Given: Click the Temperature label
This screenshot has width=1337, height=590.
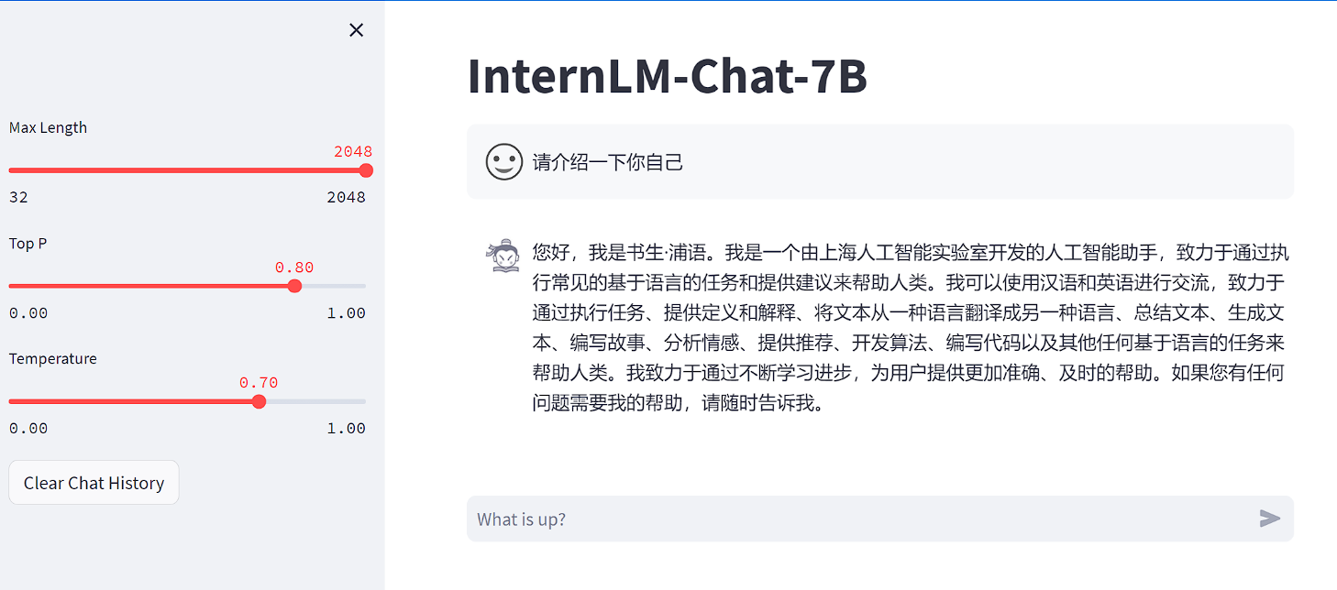Looking at the screenshot, I should (52, 358).
